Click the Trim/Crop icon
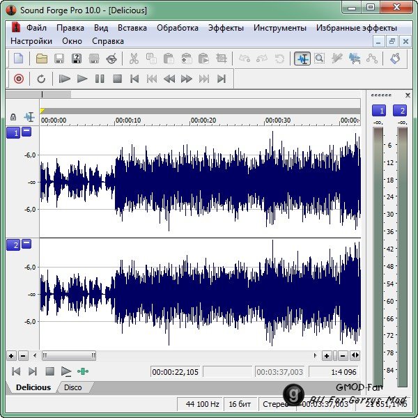This screenshot has height=418, width=418. coord(222,59)
